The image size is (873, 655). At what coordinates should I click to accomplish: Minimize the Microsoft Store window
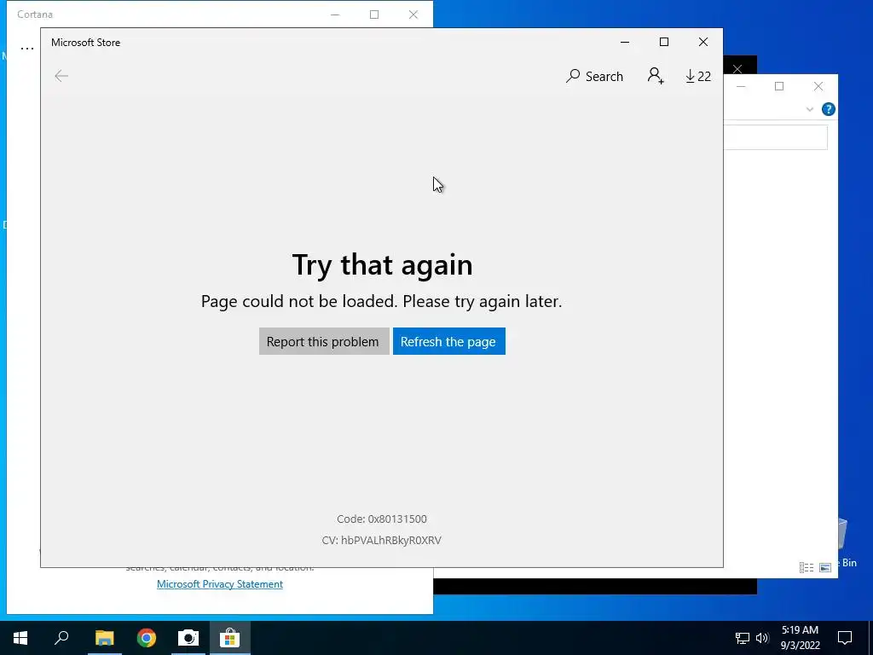pyautogui.click(x=625, y=43)
